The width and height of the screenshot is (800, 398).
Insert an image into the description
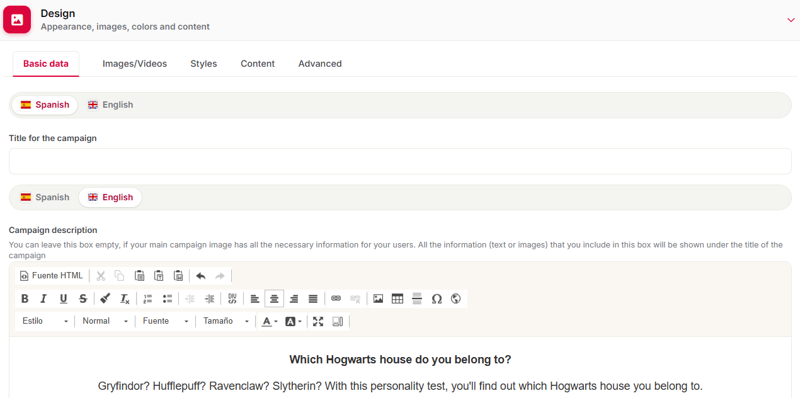(378, 298)
